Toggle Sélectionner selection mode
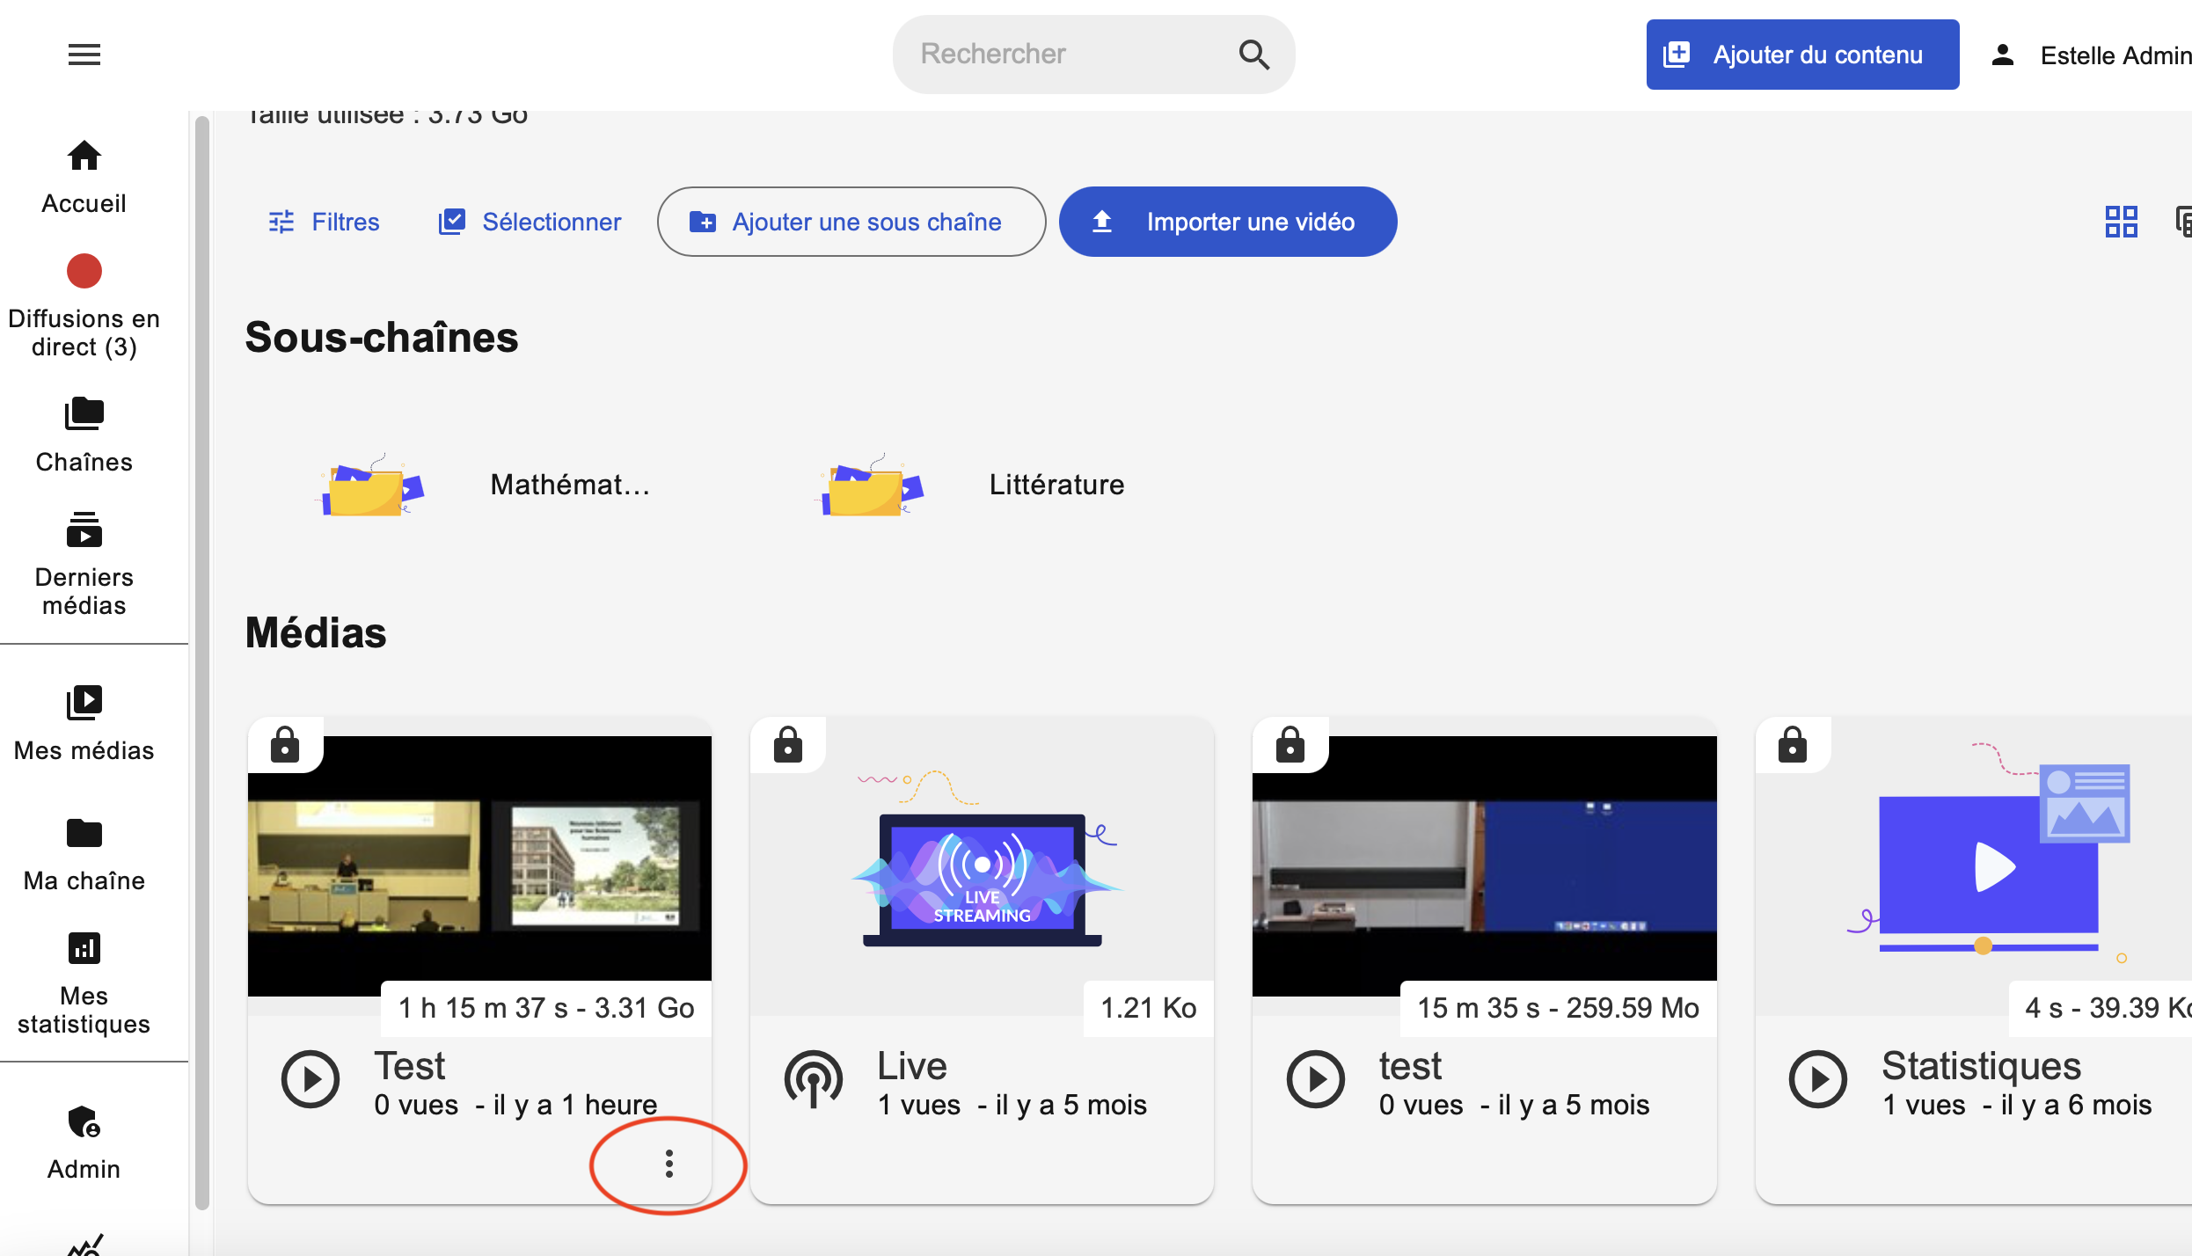Screen dimensions: 2192x1256 click(x=530, y=222)
